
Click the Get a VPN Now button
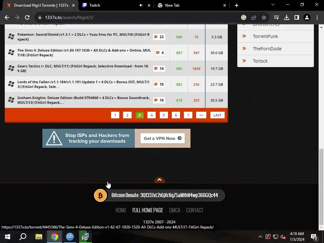(163, 138)
